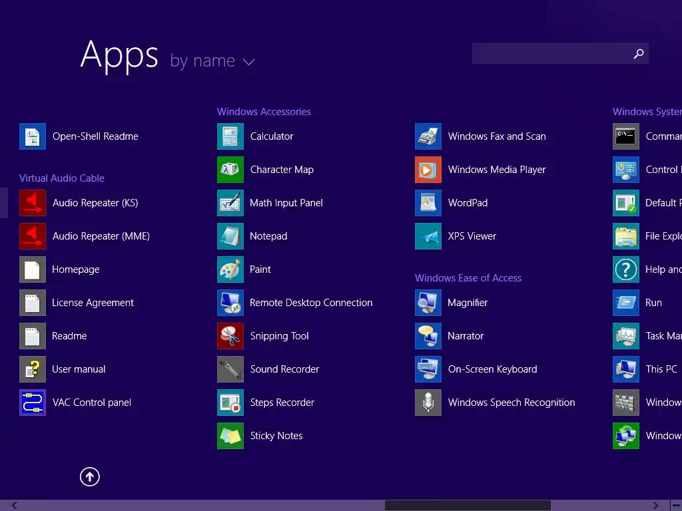Image resolution: width=682 pixels, height=511 pixels.
Task: Launch the VAC Control panel icon
Action: 33,403
